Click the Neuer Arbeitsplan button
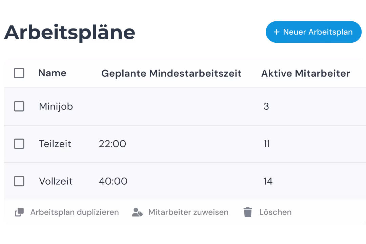Viewport: 366px width, 244px height. (313, 32)
